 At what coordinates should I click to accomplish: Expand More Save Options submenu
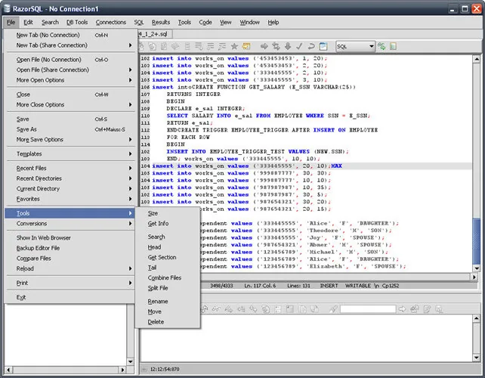pyautogui.click(x=70, y=140)
